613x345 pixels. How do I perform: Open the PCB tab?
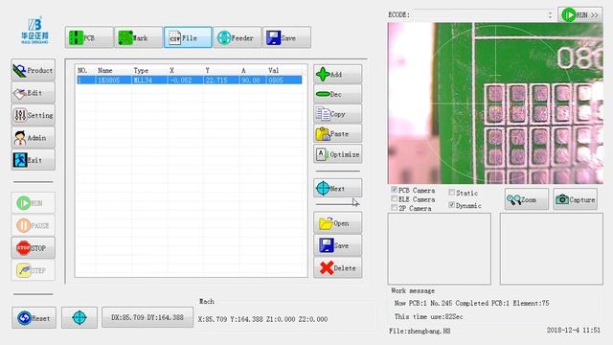(x=89, y=37)
